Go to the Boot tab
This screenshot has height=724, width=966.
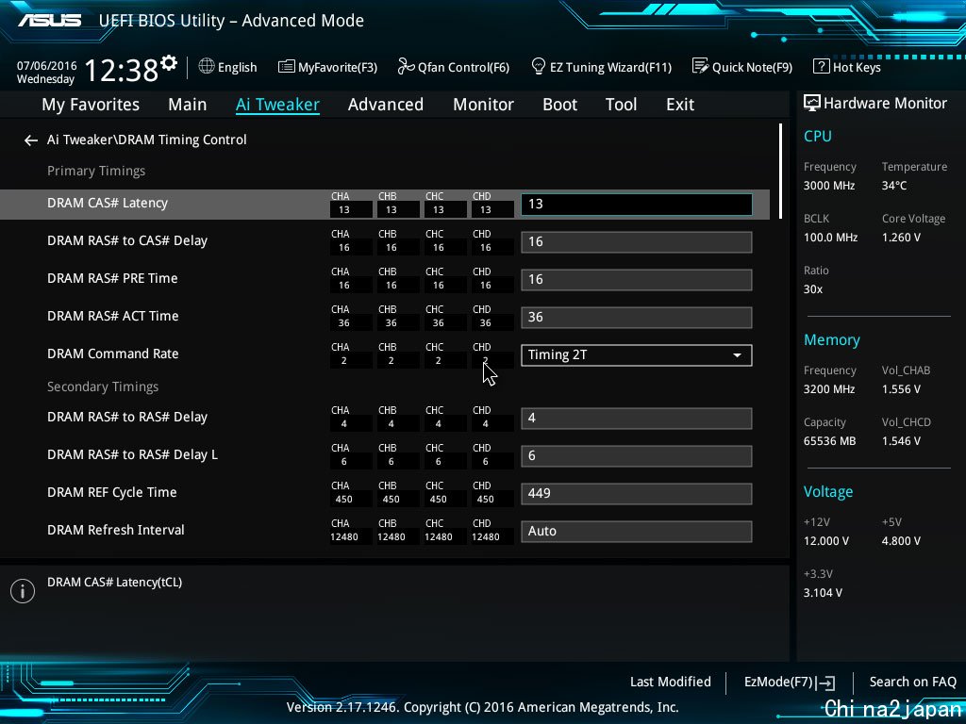coord(560,105)
